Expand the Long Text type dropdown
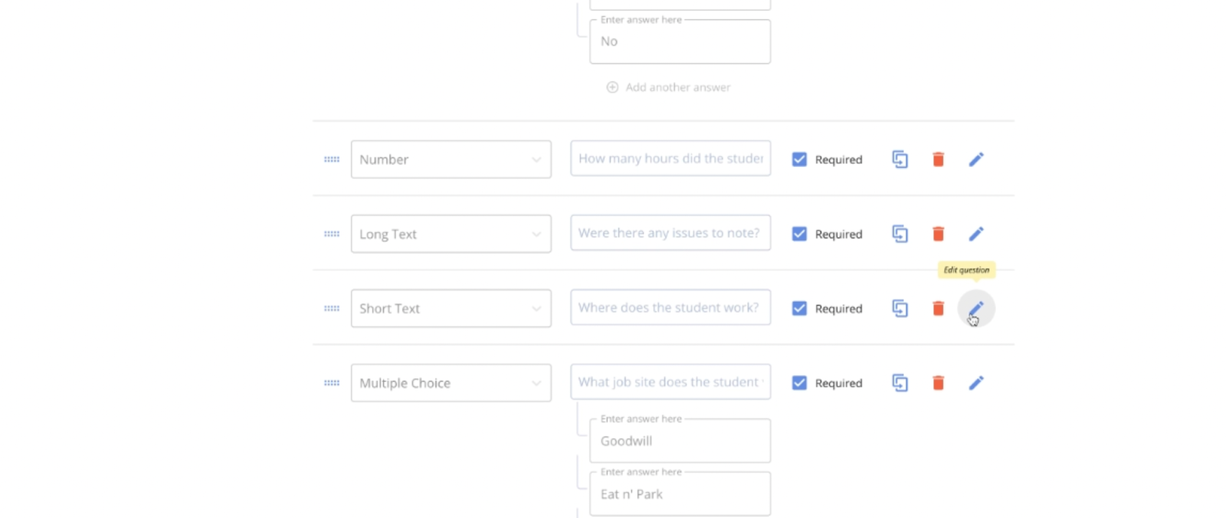 pos(451,234)
